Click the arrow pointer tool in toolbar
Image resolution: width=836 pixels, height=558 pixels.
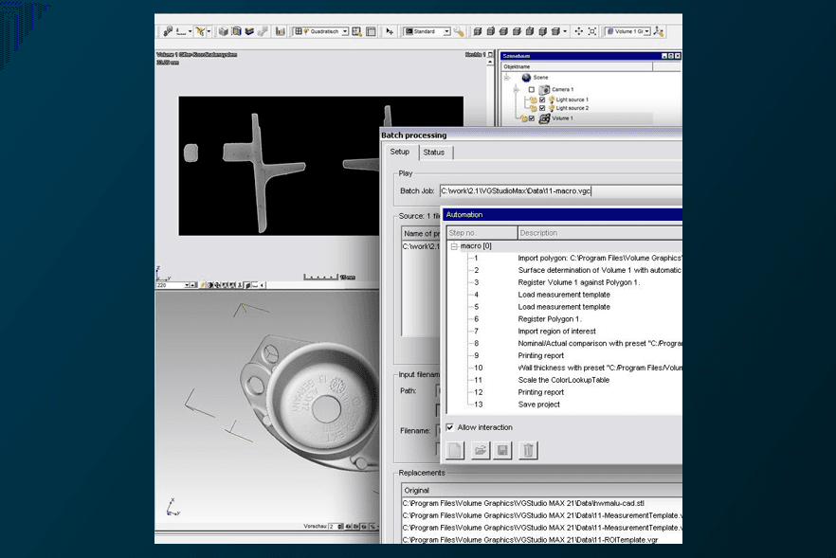click(x=390, y=31)
